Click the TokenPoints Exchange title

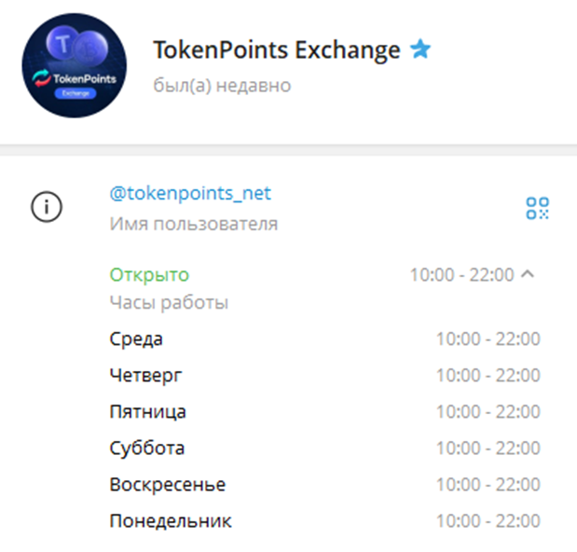[276, 50]
